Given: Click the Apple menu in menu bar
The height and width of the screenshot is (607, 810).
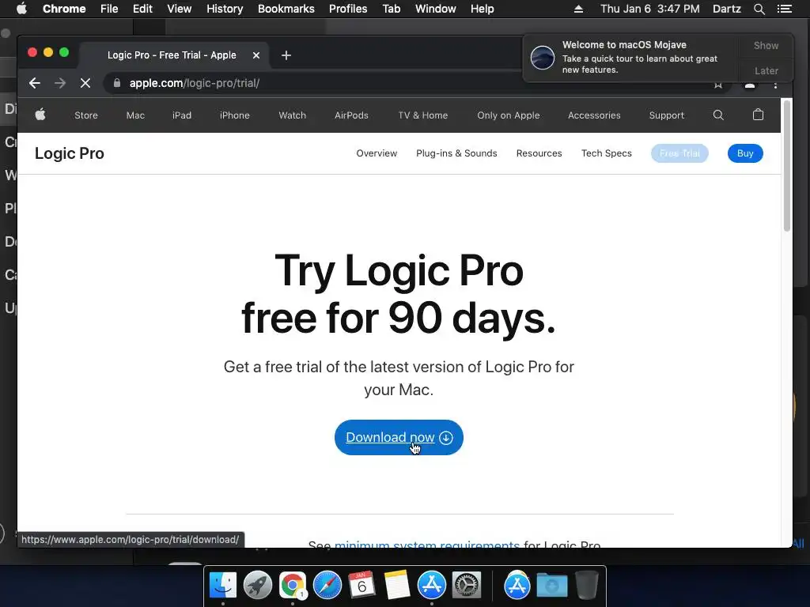Looking at the screenshot, I should [x=21, y=9].
